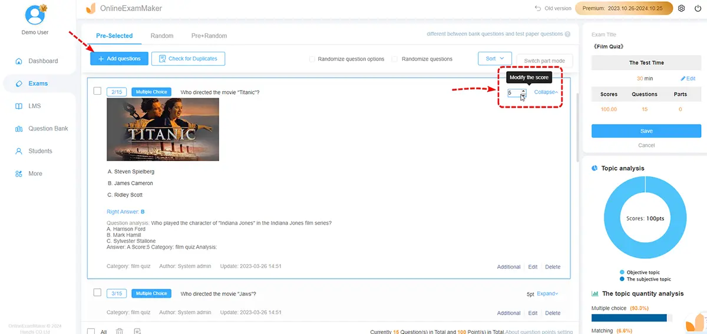Click the blue Save button
Image resolution: width=707 pixels, height=334 pixels.
(x=646, y=131)
